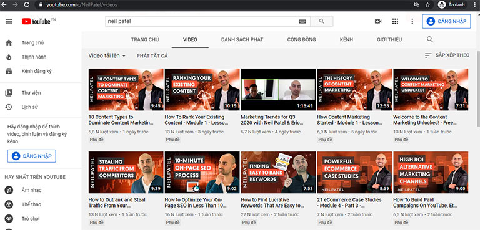
Task: Open the YouTube apps grid icon
Action: (x=395, y=21)
